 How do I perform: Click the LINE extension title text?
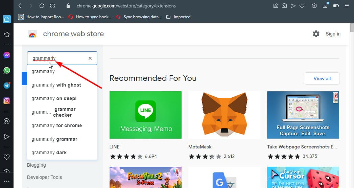point(115,147)
